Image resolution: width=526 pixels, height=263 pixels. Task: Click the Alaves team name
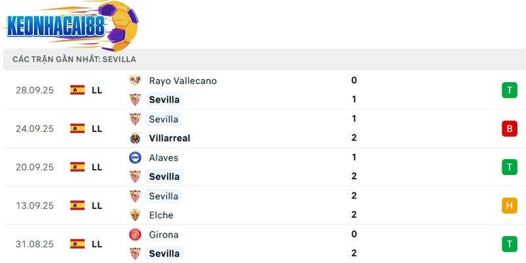point(164,158)
